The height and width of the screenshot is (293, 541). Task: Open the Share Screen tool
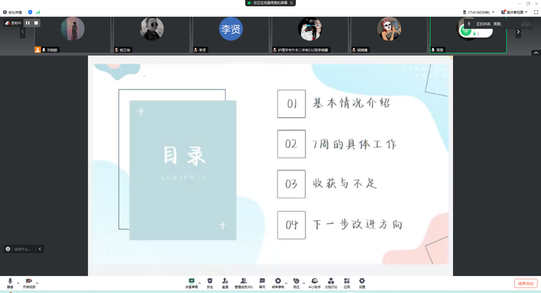click(x=191, y=283)
